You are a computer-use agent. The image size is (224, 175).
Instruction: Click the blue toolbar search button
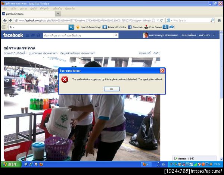pyautogui.click(x=71, y=27)
